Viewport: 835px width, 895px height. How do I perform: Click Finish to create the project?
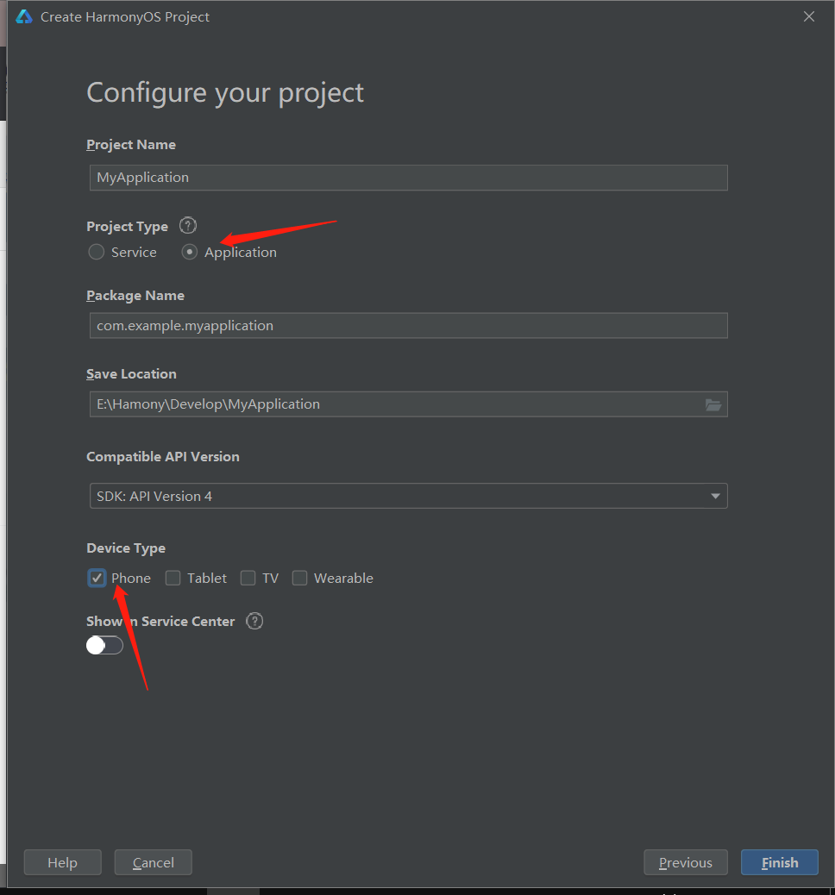[x=780, y=862]
